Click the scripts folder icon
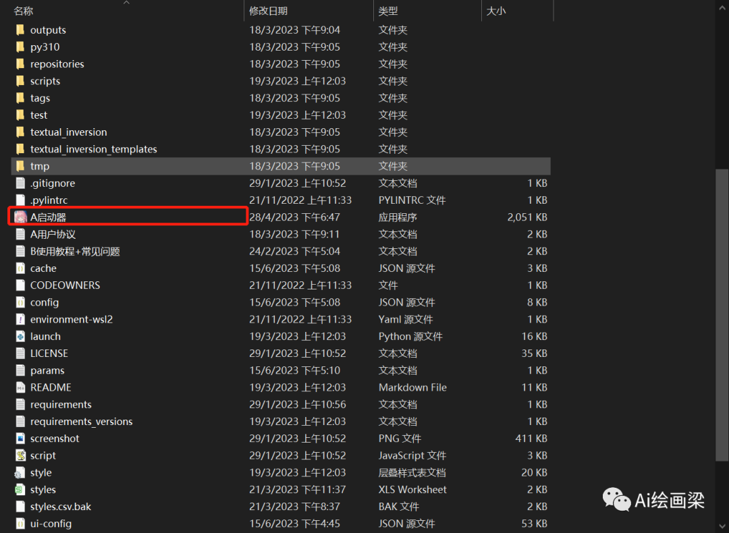 pos(20,82)
